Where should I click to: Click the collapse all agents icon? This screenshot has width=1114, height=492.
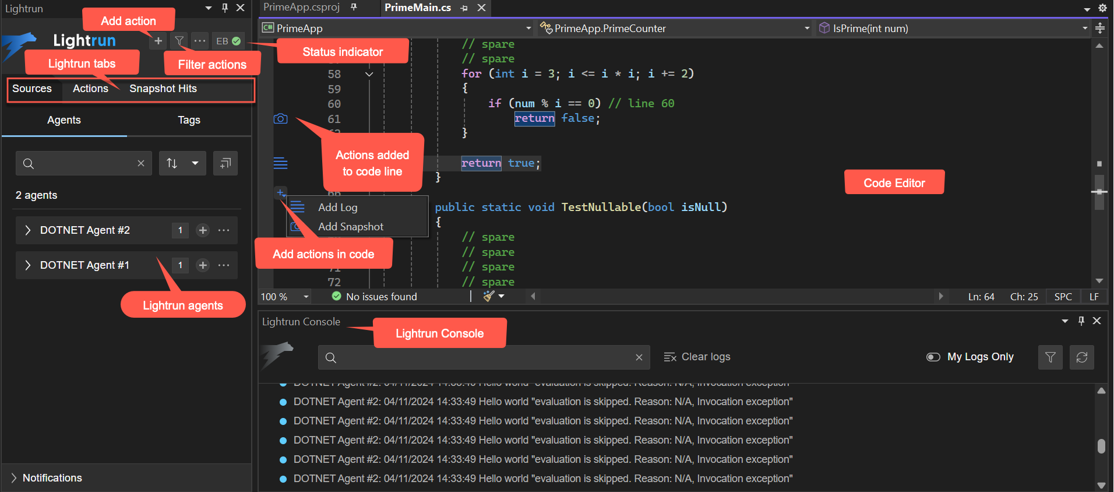pos(225,163)
